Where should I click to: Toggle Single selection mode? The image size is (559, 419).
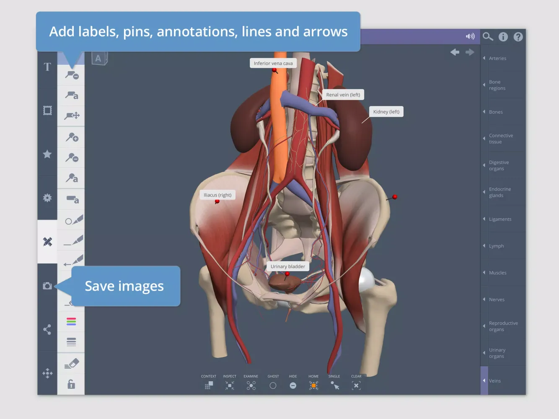(334, 385)
